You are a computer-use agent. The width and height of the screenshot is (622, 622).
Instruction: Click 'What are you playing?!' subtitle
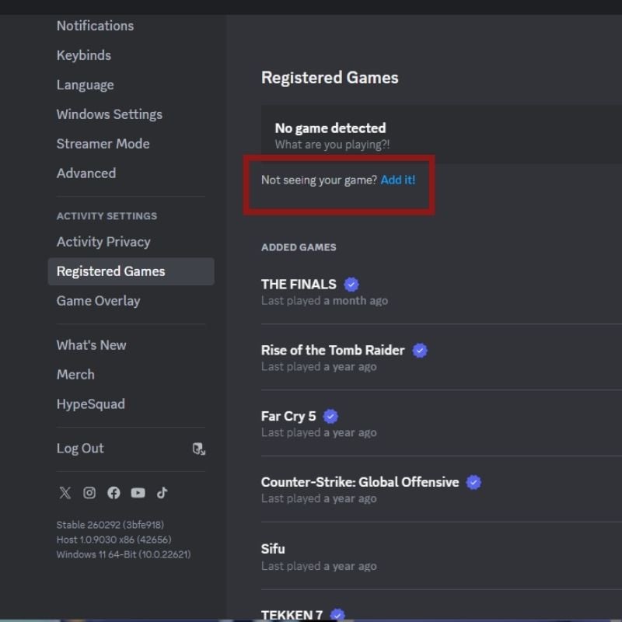tap(333, 145)
